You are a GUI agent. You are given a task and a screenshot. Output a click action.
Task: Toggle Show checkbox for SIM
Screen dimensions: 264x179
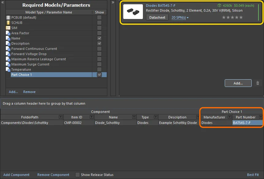pyautogui.click(x=99, y=28)
